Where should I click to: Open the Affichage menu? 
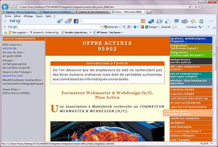(x=28, y=16)
